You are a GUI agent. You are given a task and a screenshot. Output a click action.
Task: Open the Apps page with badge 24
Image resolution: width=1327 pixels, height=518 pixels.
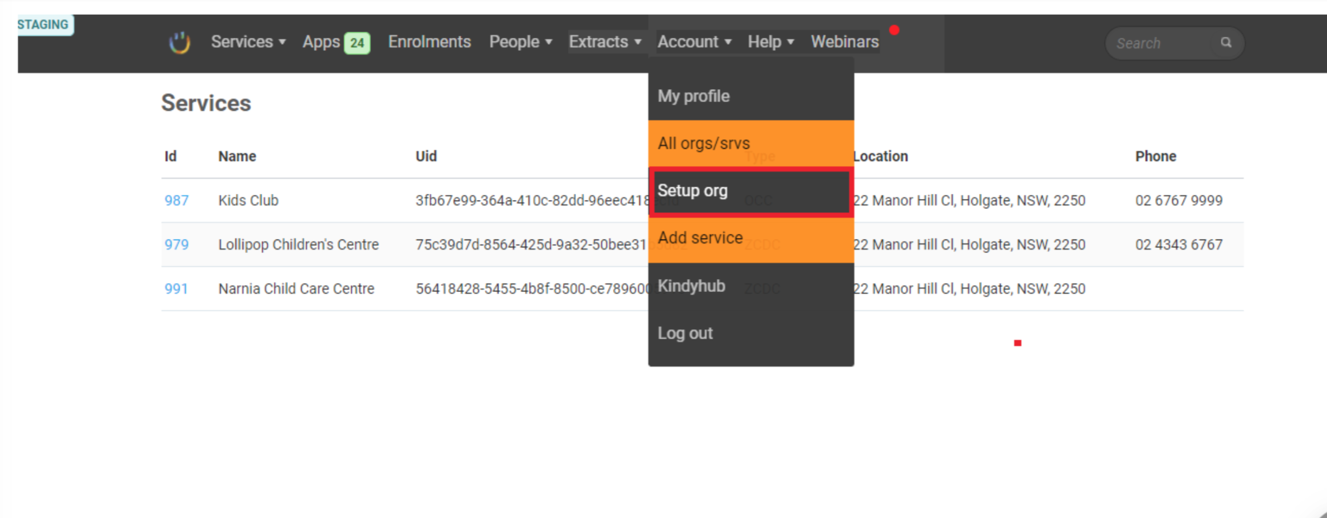click(336, 42)
